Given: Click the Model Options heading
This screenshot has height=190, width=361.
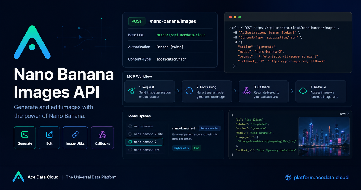Looking at the screenshot, I should (x=140, y=116).
